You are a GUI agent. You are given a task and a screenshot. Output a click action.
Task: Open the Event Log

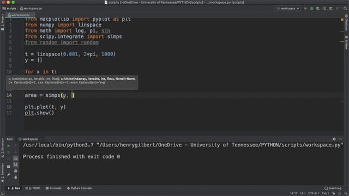coord(333,188)
